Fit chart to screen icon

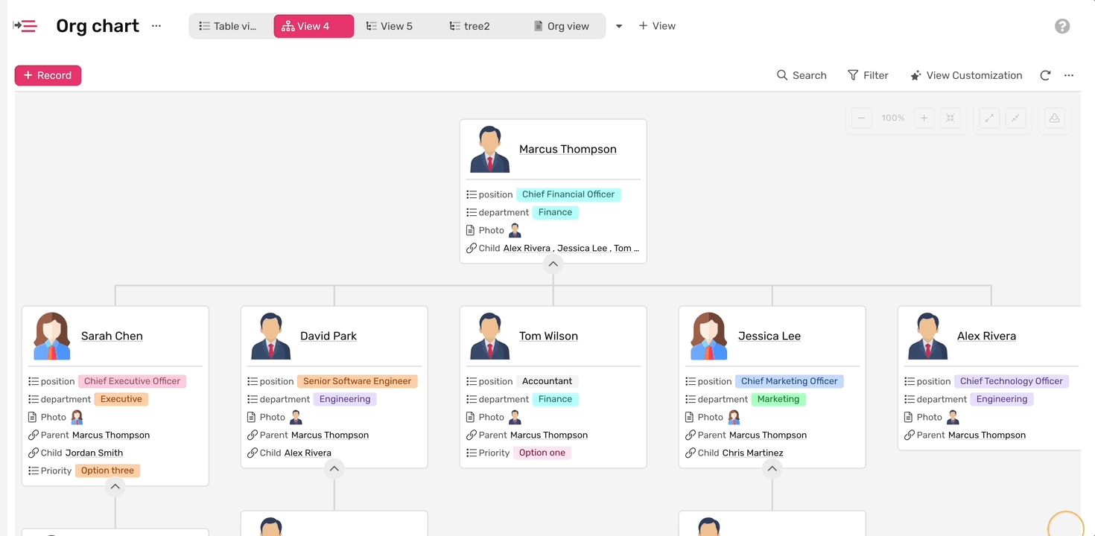tap(950, 118)
